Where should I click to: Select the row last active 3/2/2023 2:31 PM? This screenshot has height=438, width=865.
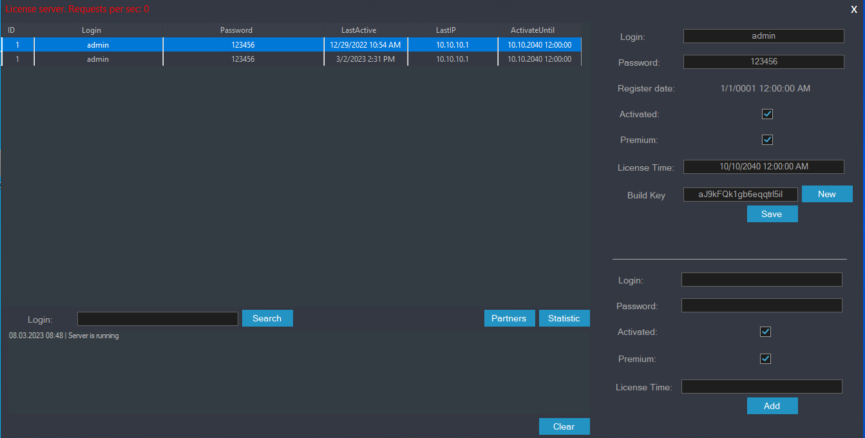point(365,59)
